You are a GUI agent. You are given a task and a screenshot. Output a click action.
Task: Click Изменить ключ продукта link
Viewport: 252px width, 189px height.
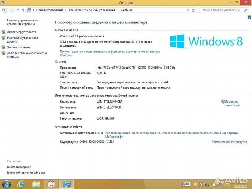click(x=229, y=142)
